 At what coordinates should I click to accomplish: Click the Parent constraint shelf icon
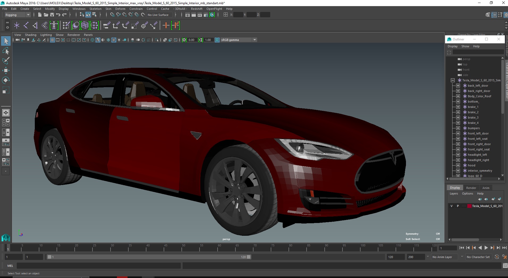click(x=107, y=26)
